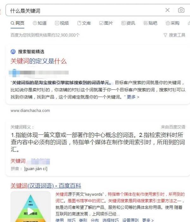Switch to the 知道 tab

click(40, 23)
